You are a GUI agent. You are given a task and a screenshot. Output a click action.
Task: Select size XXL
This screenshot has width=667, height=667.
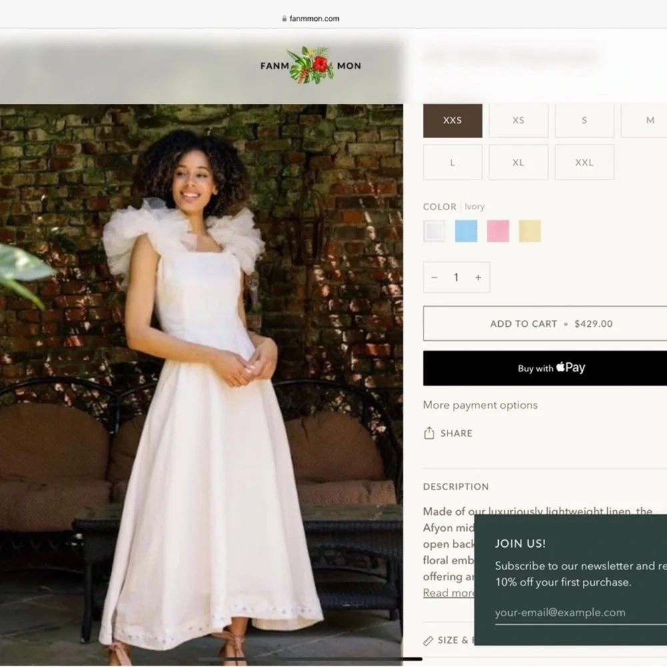(584, 162)
